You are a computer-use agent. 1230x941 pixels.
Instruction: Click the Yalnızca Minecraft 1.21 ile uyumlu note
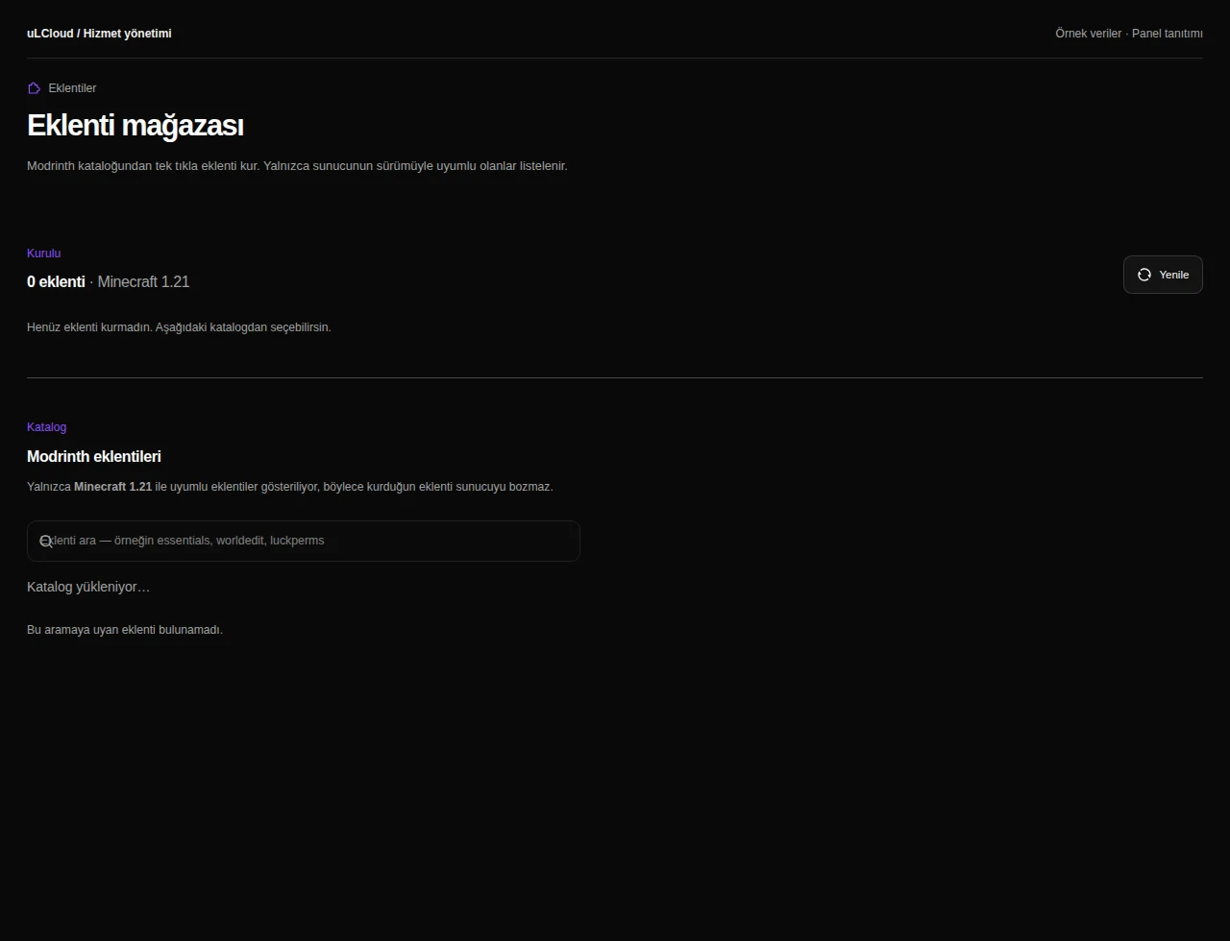point(290,487)
